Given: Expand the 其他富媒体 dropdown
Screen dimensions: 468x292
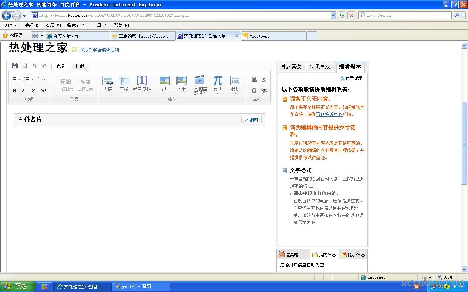Looking at the screenshot, I should [205, 92].
